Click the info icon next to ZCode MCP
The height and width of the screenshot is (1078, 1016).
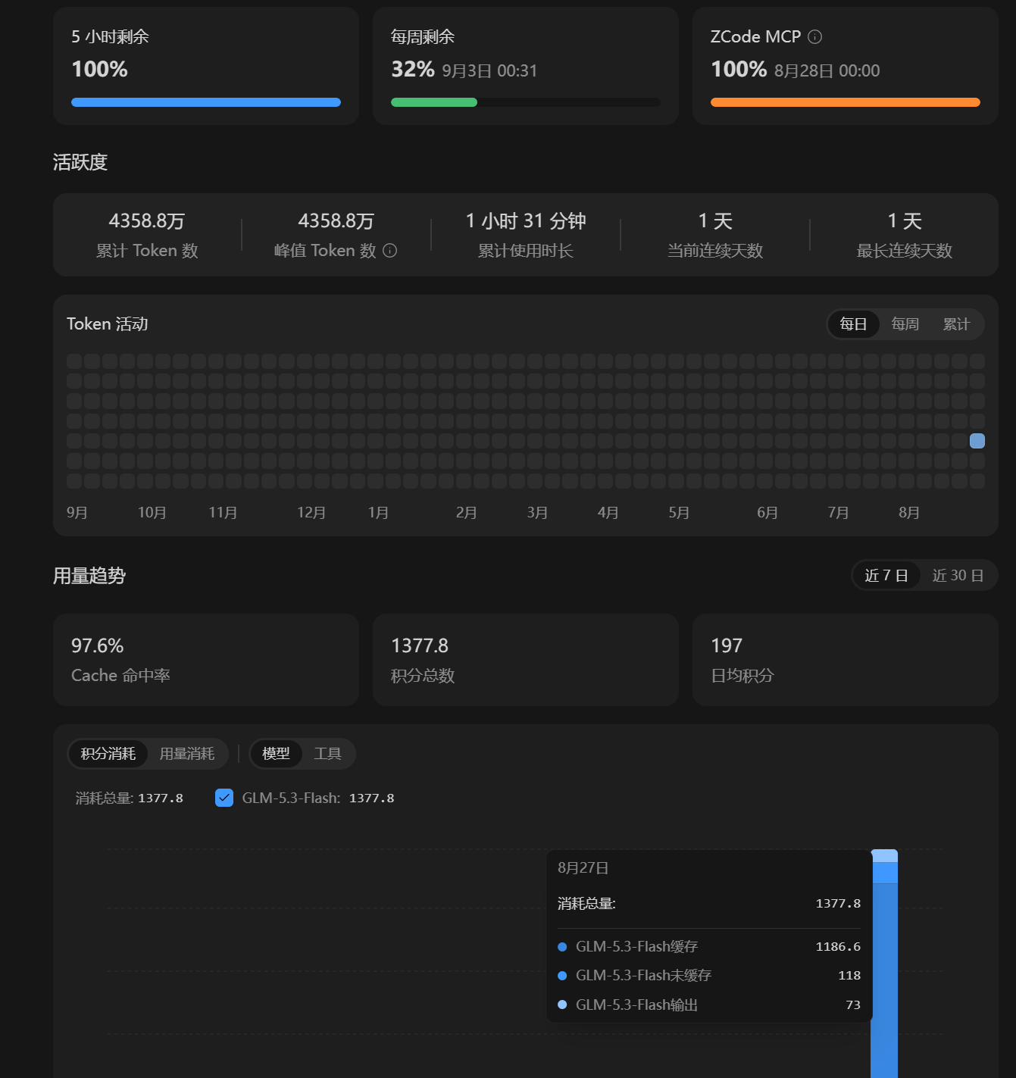pos(815,36)
